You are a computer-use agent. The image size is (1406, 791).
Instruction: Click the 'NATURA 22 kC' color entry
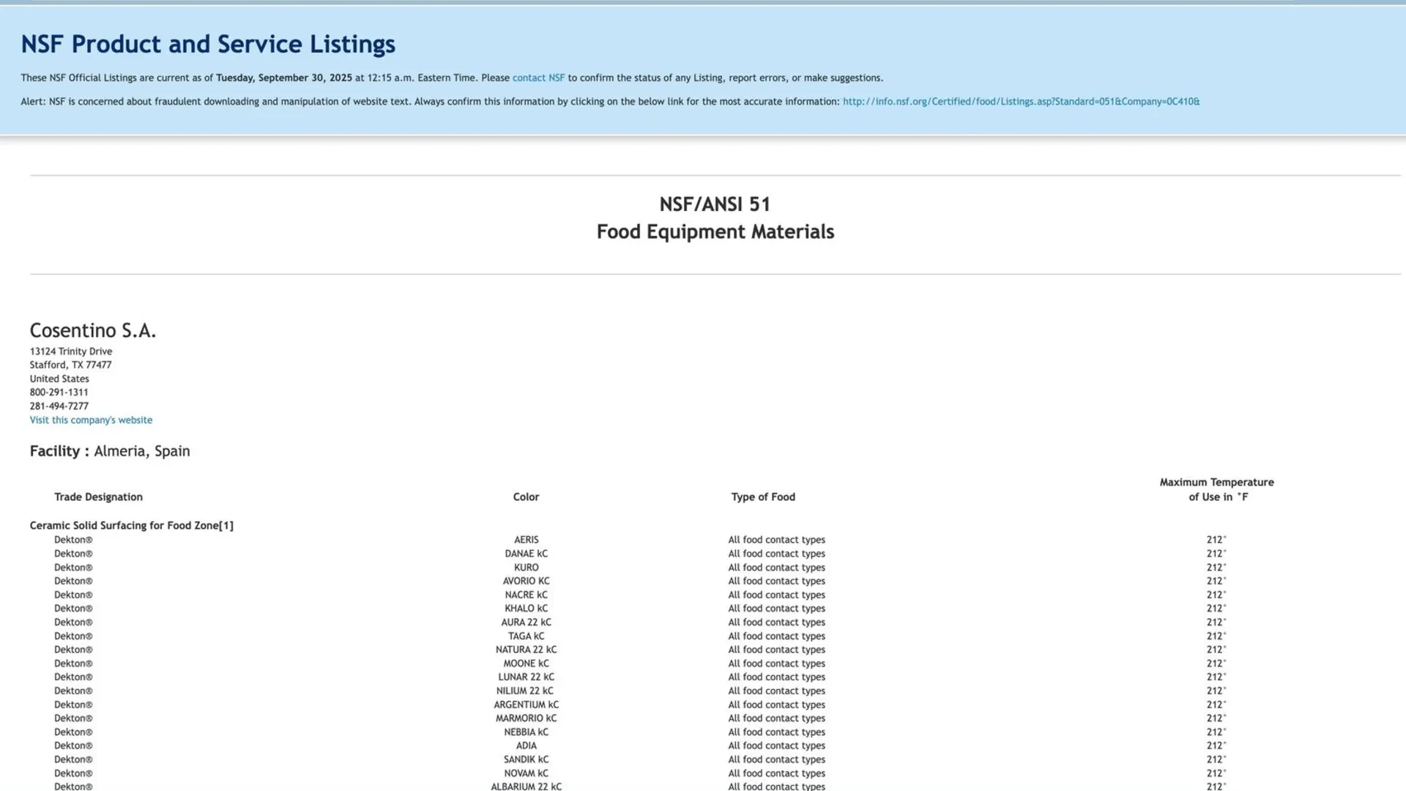pos(526,650)
